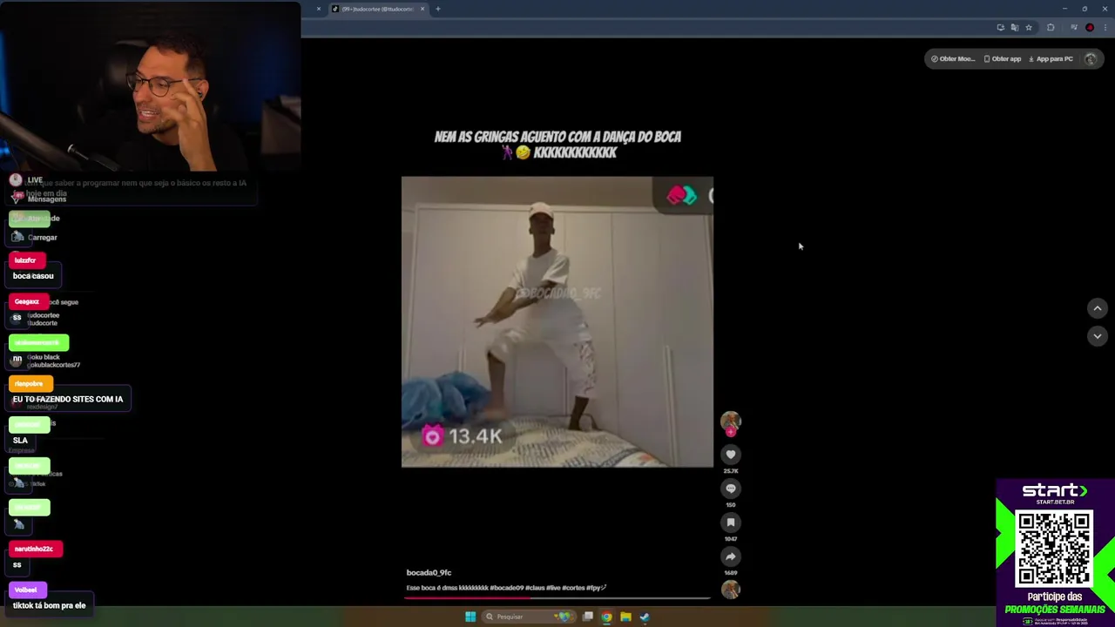Click the media control music icon in toolbar
Screen dimensions: 1115x627
pos(1074,27)
